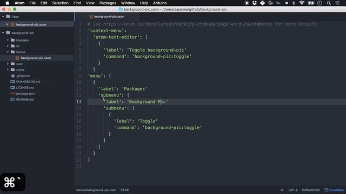This screenshot has height=194, width=346.
Task: Click the book icon beside LICENSE.md
Action: 13,87
